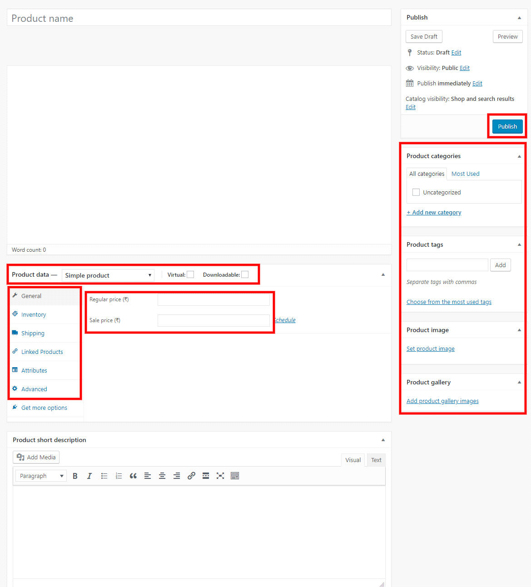Publish the product
The width and height of the screenshot is (531, 587).
[507, 126]
